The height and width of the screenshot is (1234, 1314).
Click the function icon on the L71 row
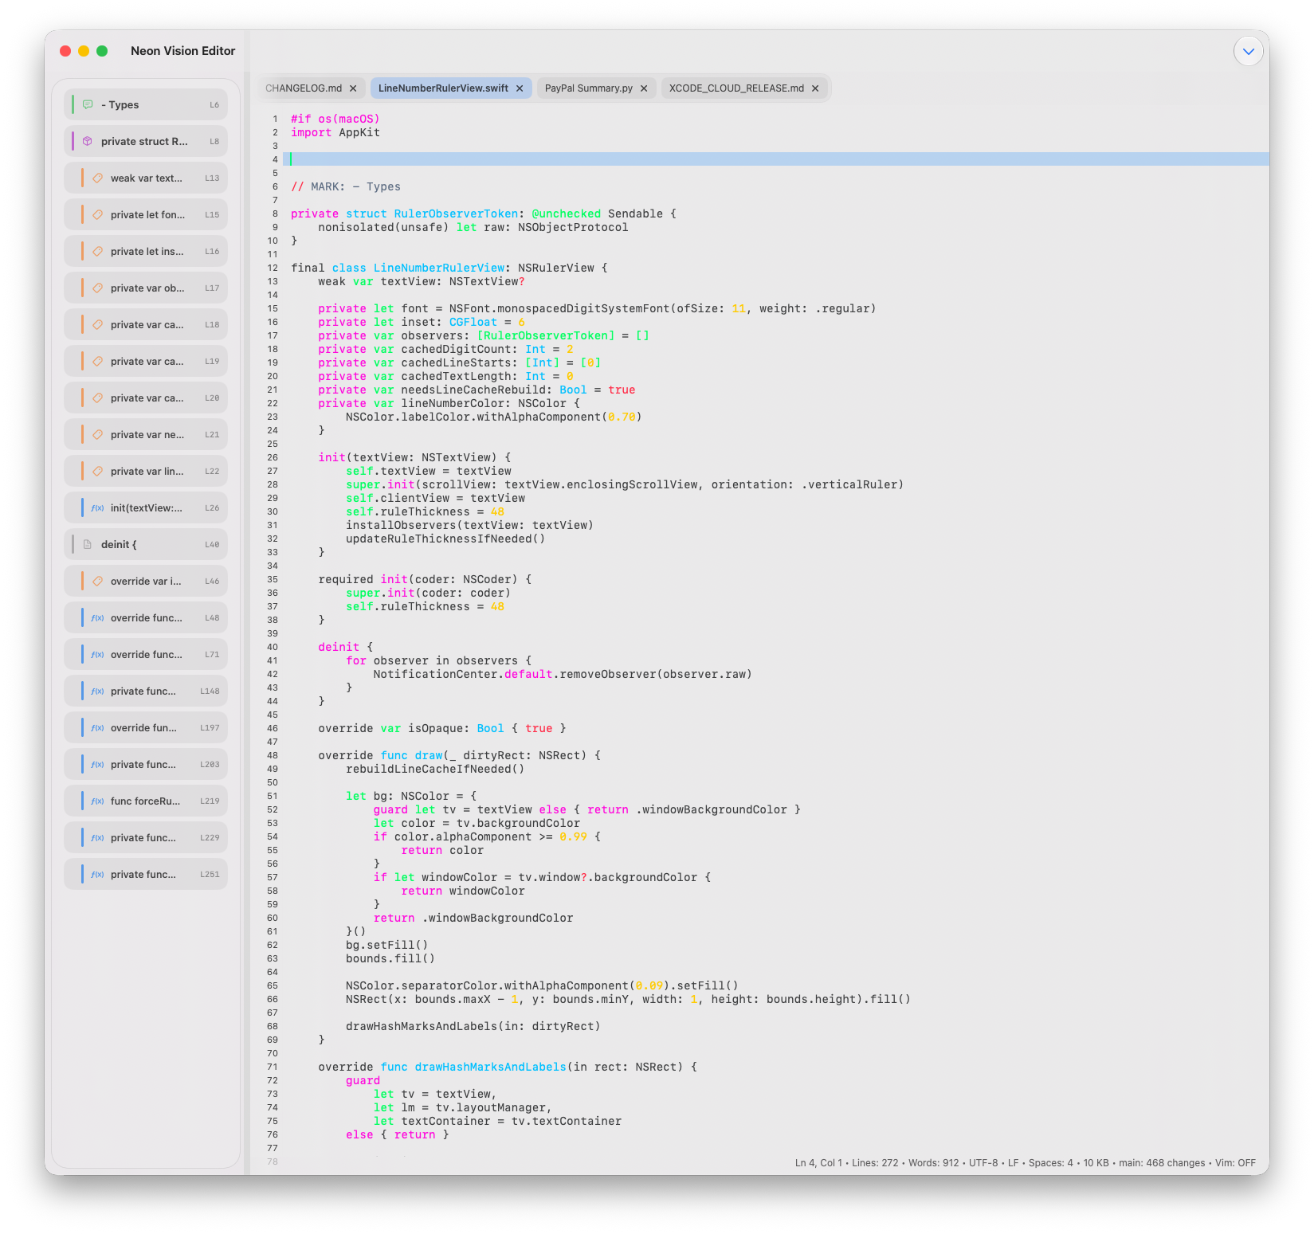pos(97,654)
